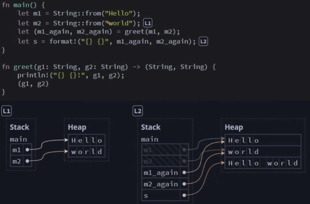Image resolution: width=310 pixels, height=204 pixels.
Task: Select the L2 label above the right diagram
Action: [138, 111]
